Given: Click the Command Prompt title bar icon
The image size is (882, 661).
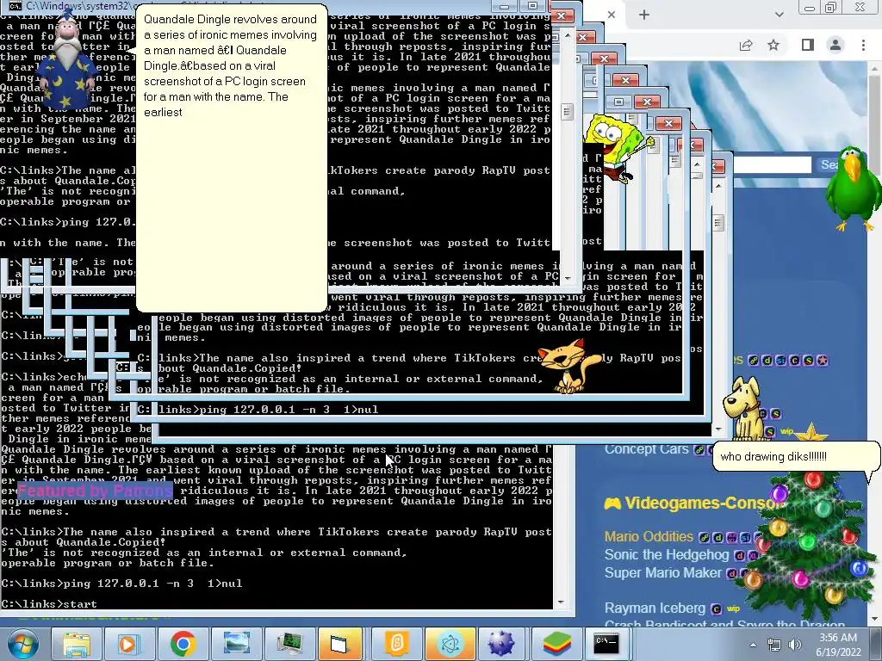Looking at the screenshot, I should pyautogui.click(x=15, y=6).
